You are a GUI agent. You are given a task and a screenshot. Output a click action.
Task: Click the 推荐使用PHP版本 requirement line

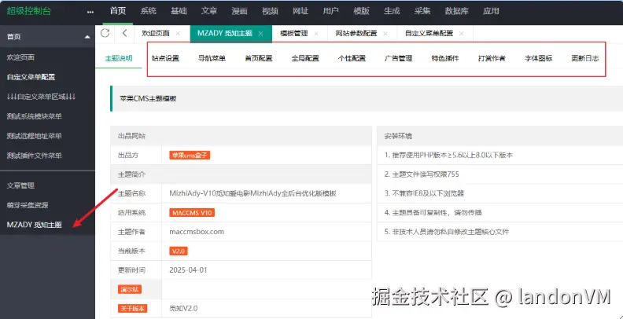(x=448, y=155)
